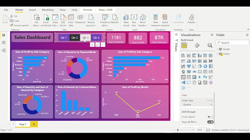
Task: Pick the waterfall chart visual
Action: 183,66
